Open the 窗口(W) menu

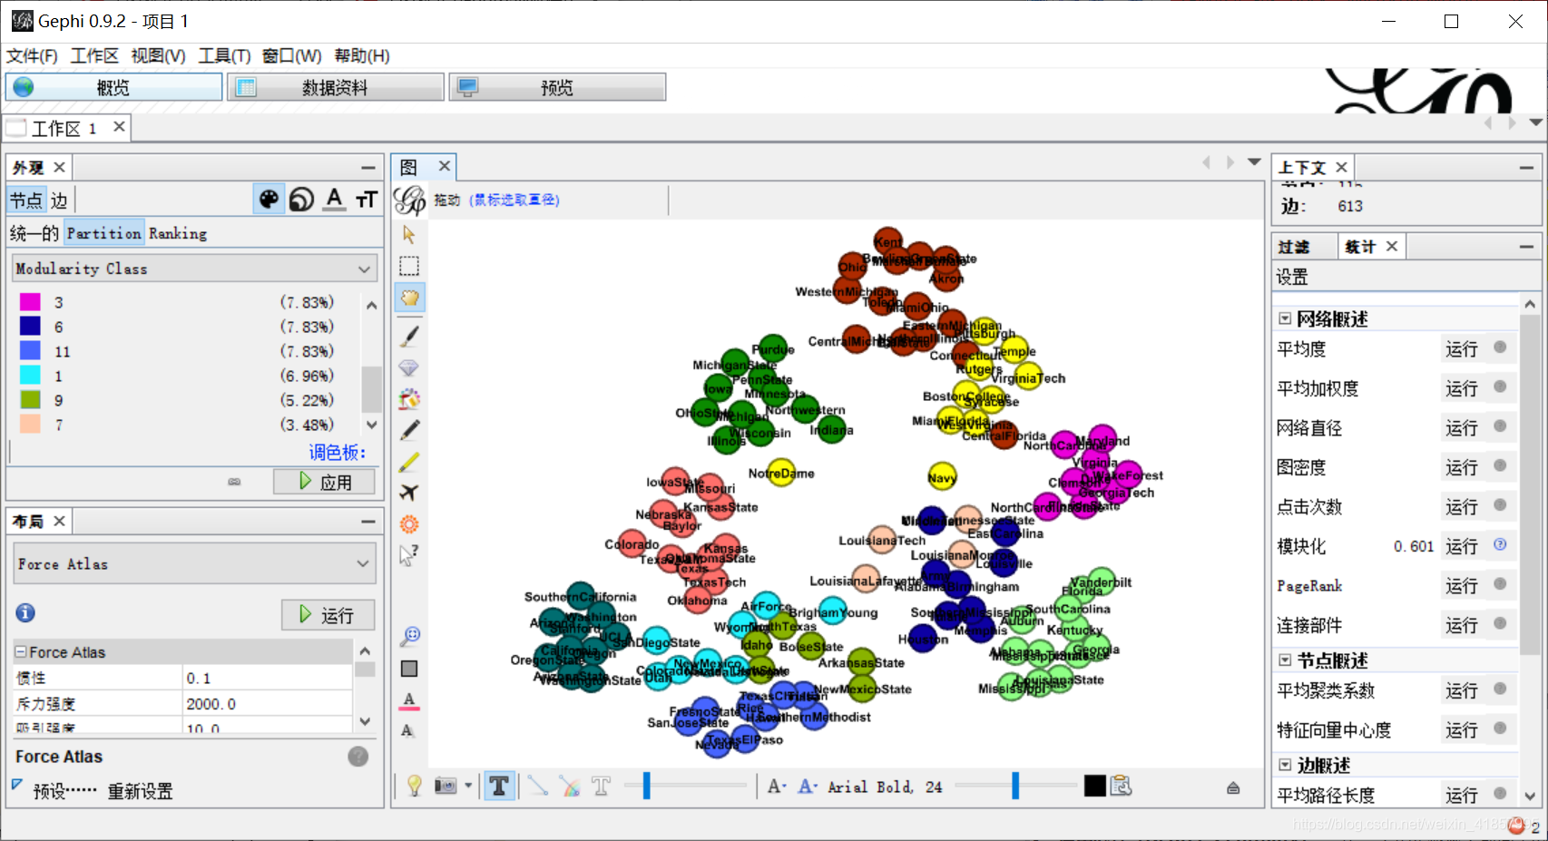click(x=291, y=56)
